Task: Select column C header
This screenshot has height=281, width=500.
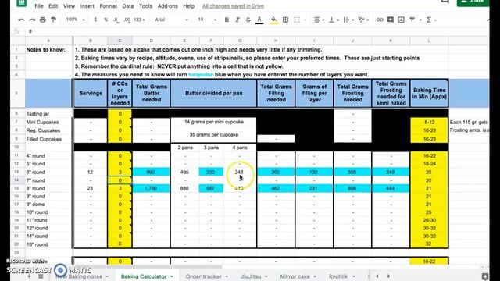Action: pyautogui.click(x=120, y=41)
